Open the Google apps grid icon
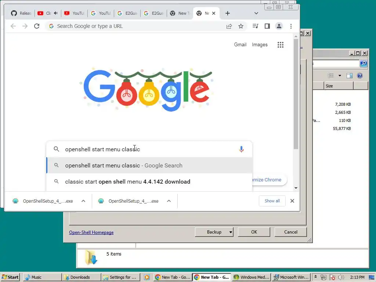The height and width of the screenshot is (282, 376). pos(281,44)
